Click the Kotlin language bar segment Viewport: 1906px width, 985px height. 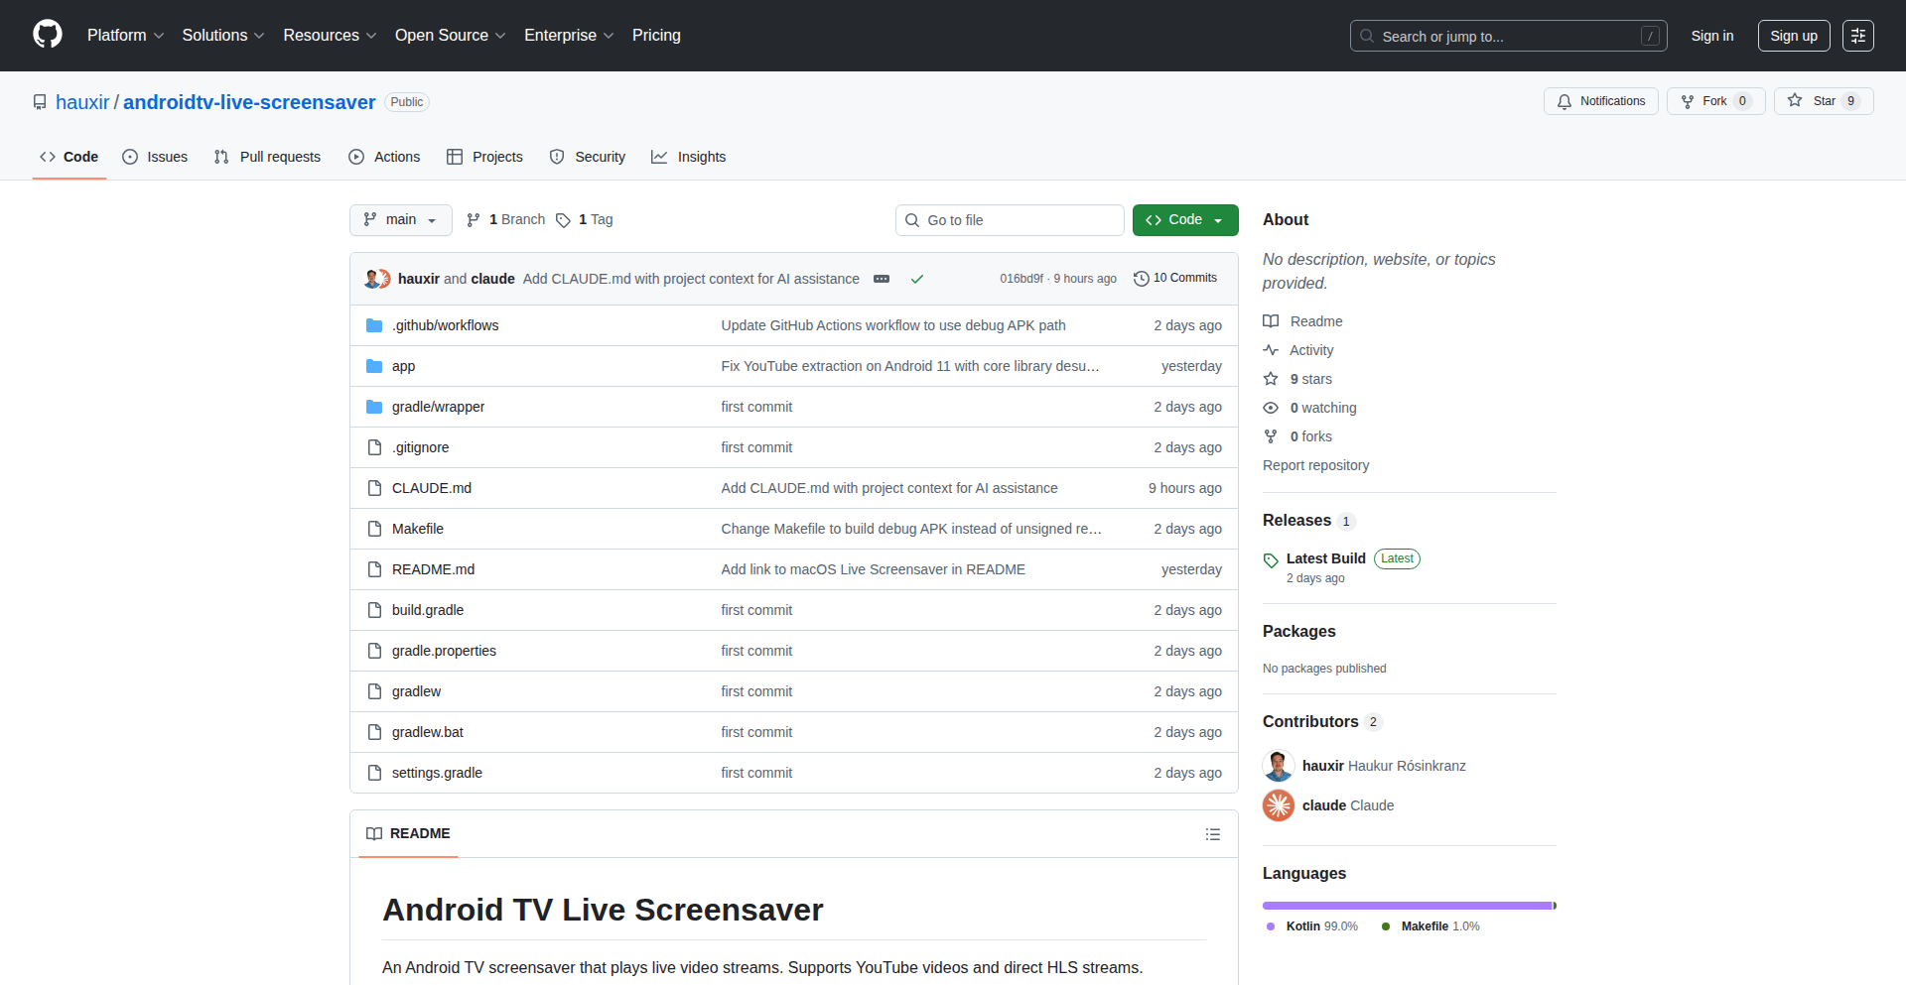point(1406,906)
